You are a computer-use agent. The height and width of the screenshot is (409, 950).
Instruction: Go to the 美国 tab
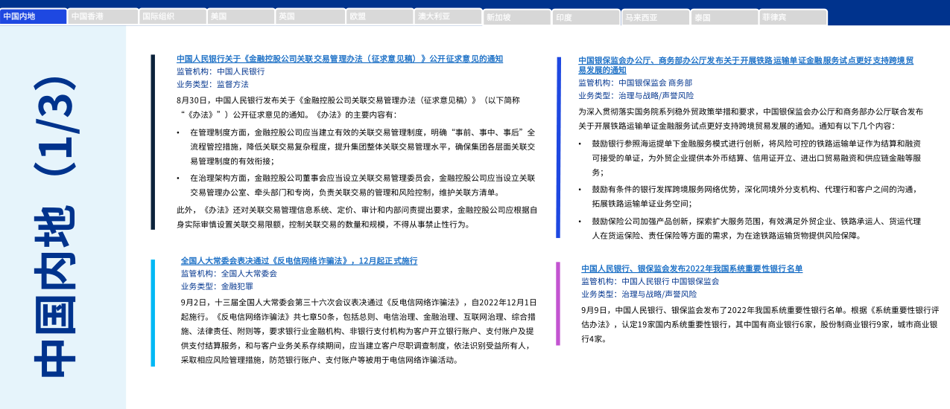tap(241, 16)
